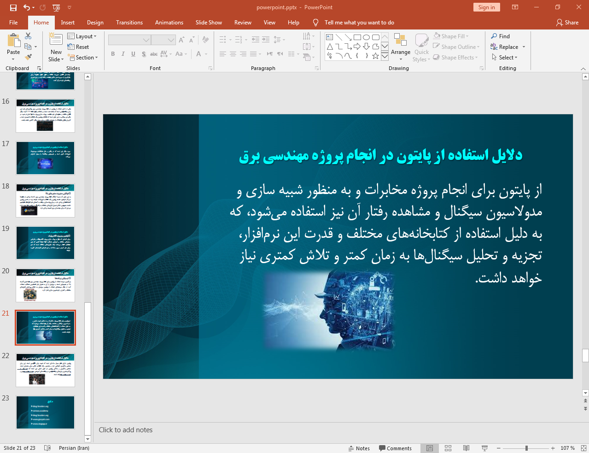Click Replace in Editing group
The image size is (589, 453).
[508, 47]
